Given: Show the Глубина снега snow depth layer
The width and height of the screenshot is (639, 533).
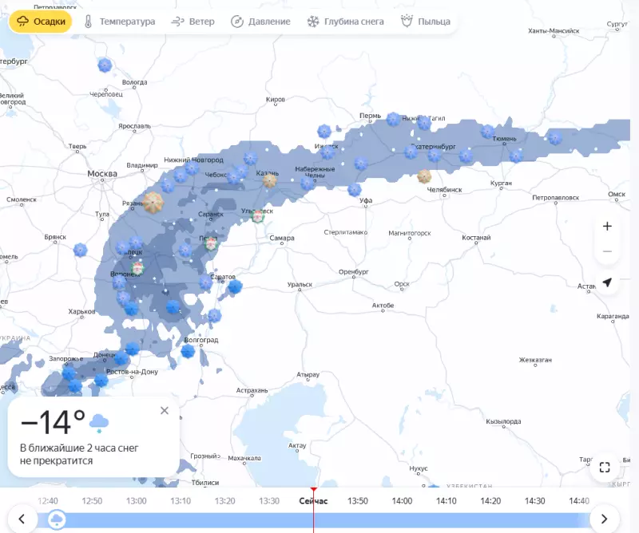Looking at the screenshot, I should 347,22.
